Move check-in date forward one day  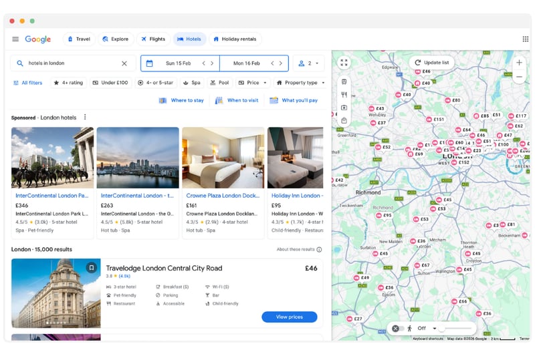click(212, 63)
